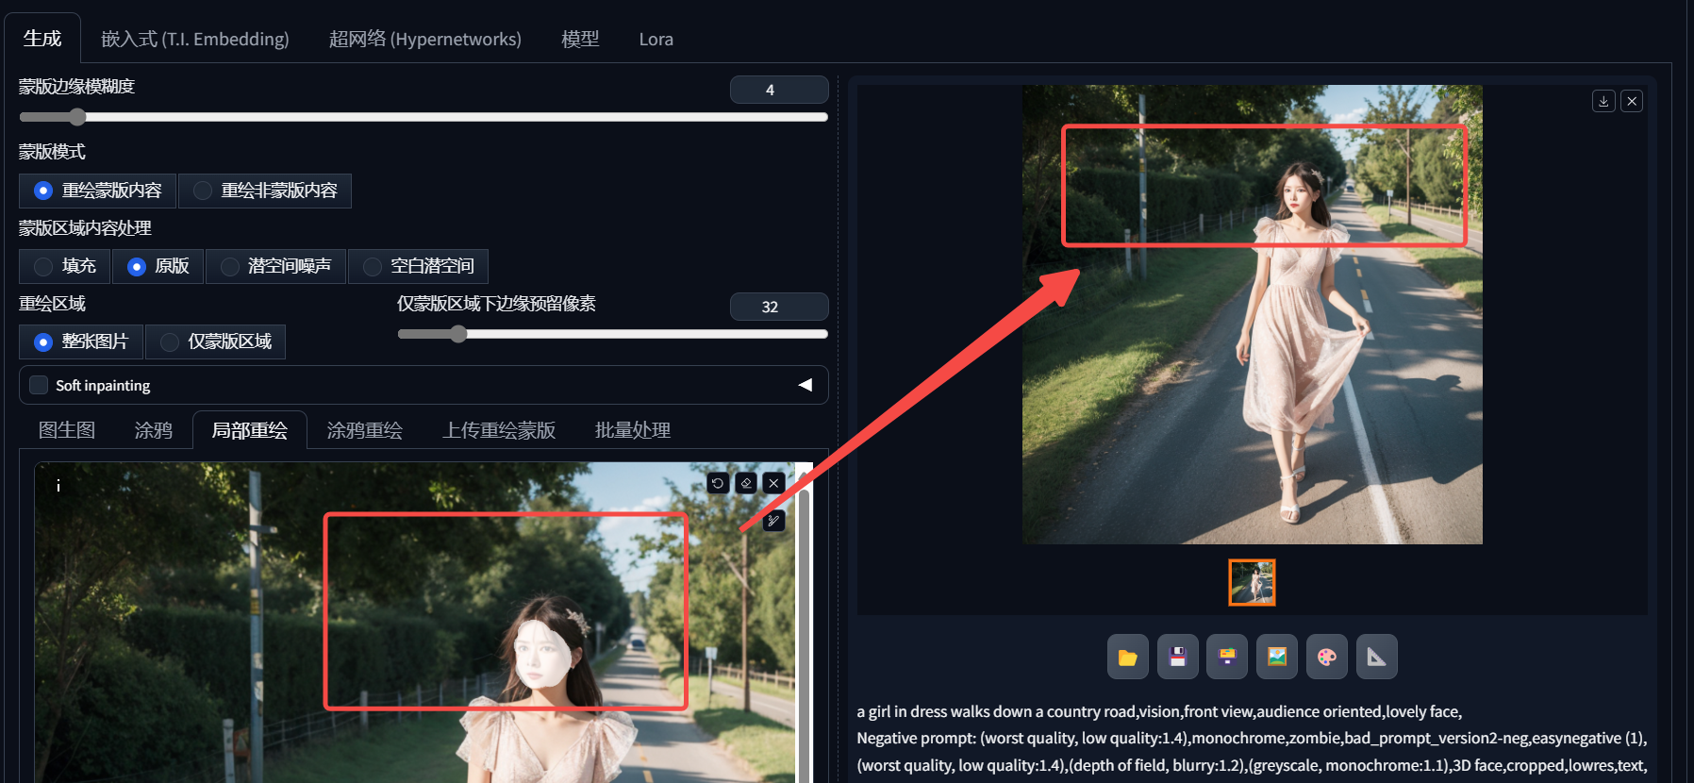Switch to 上传重绘蒙版 sub-tab
Image resolution: width=1694 pixels, height=783 pixels.
(x=500, y=430)
